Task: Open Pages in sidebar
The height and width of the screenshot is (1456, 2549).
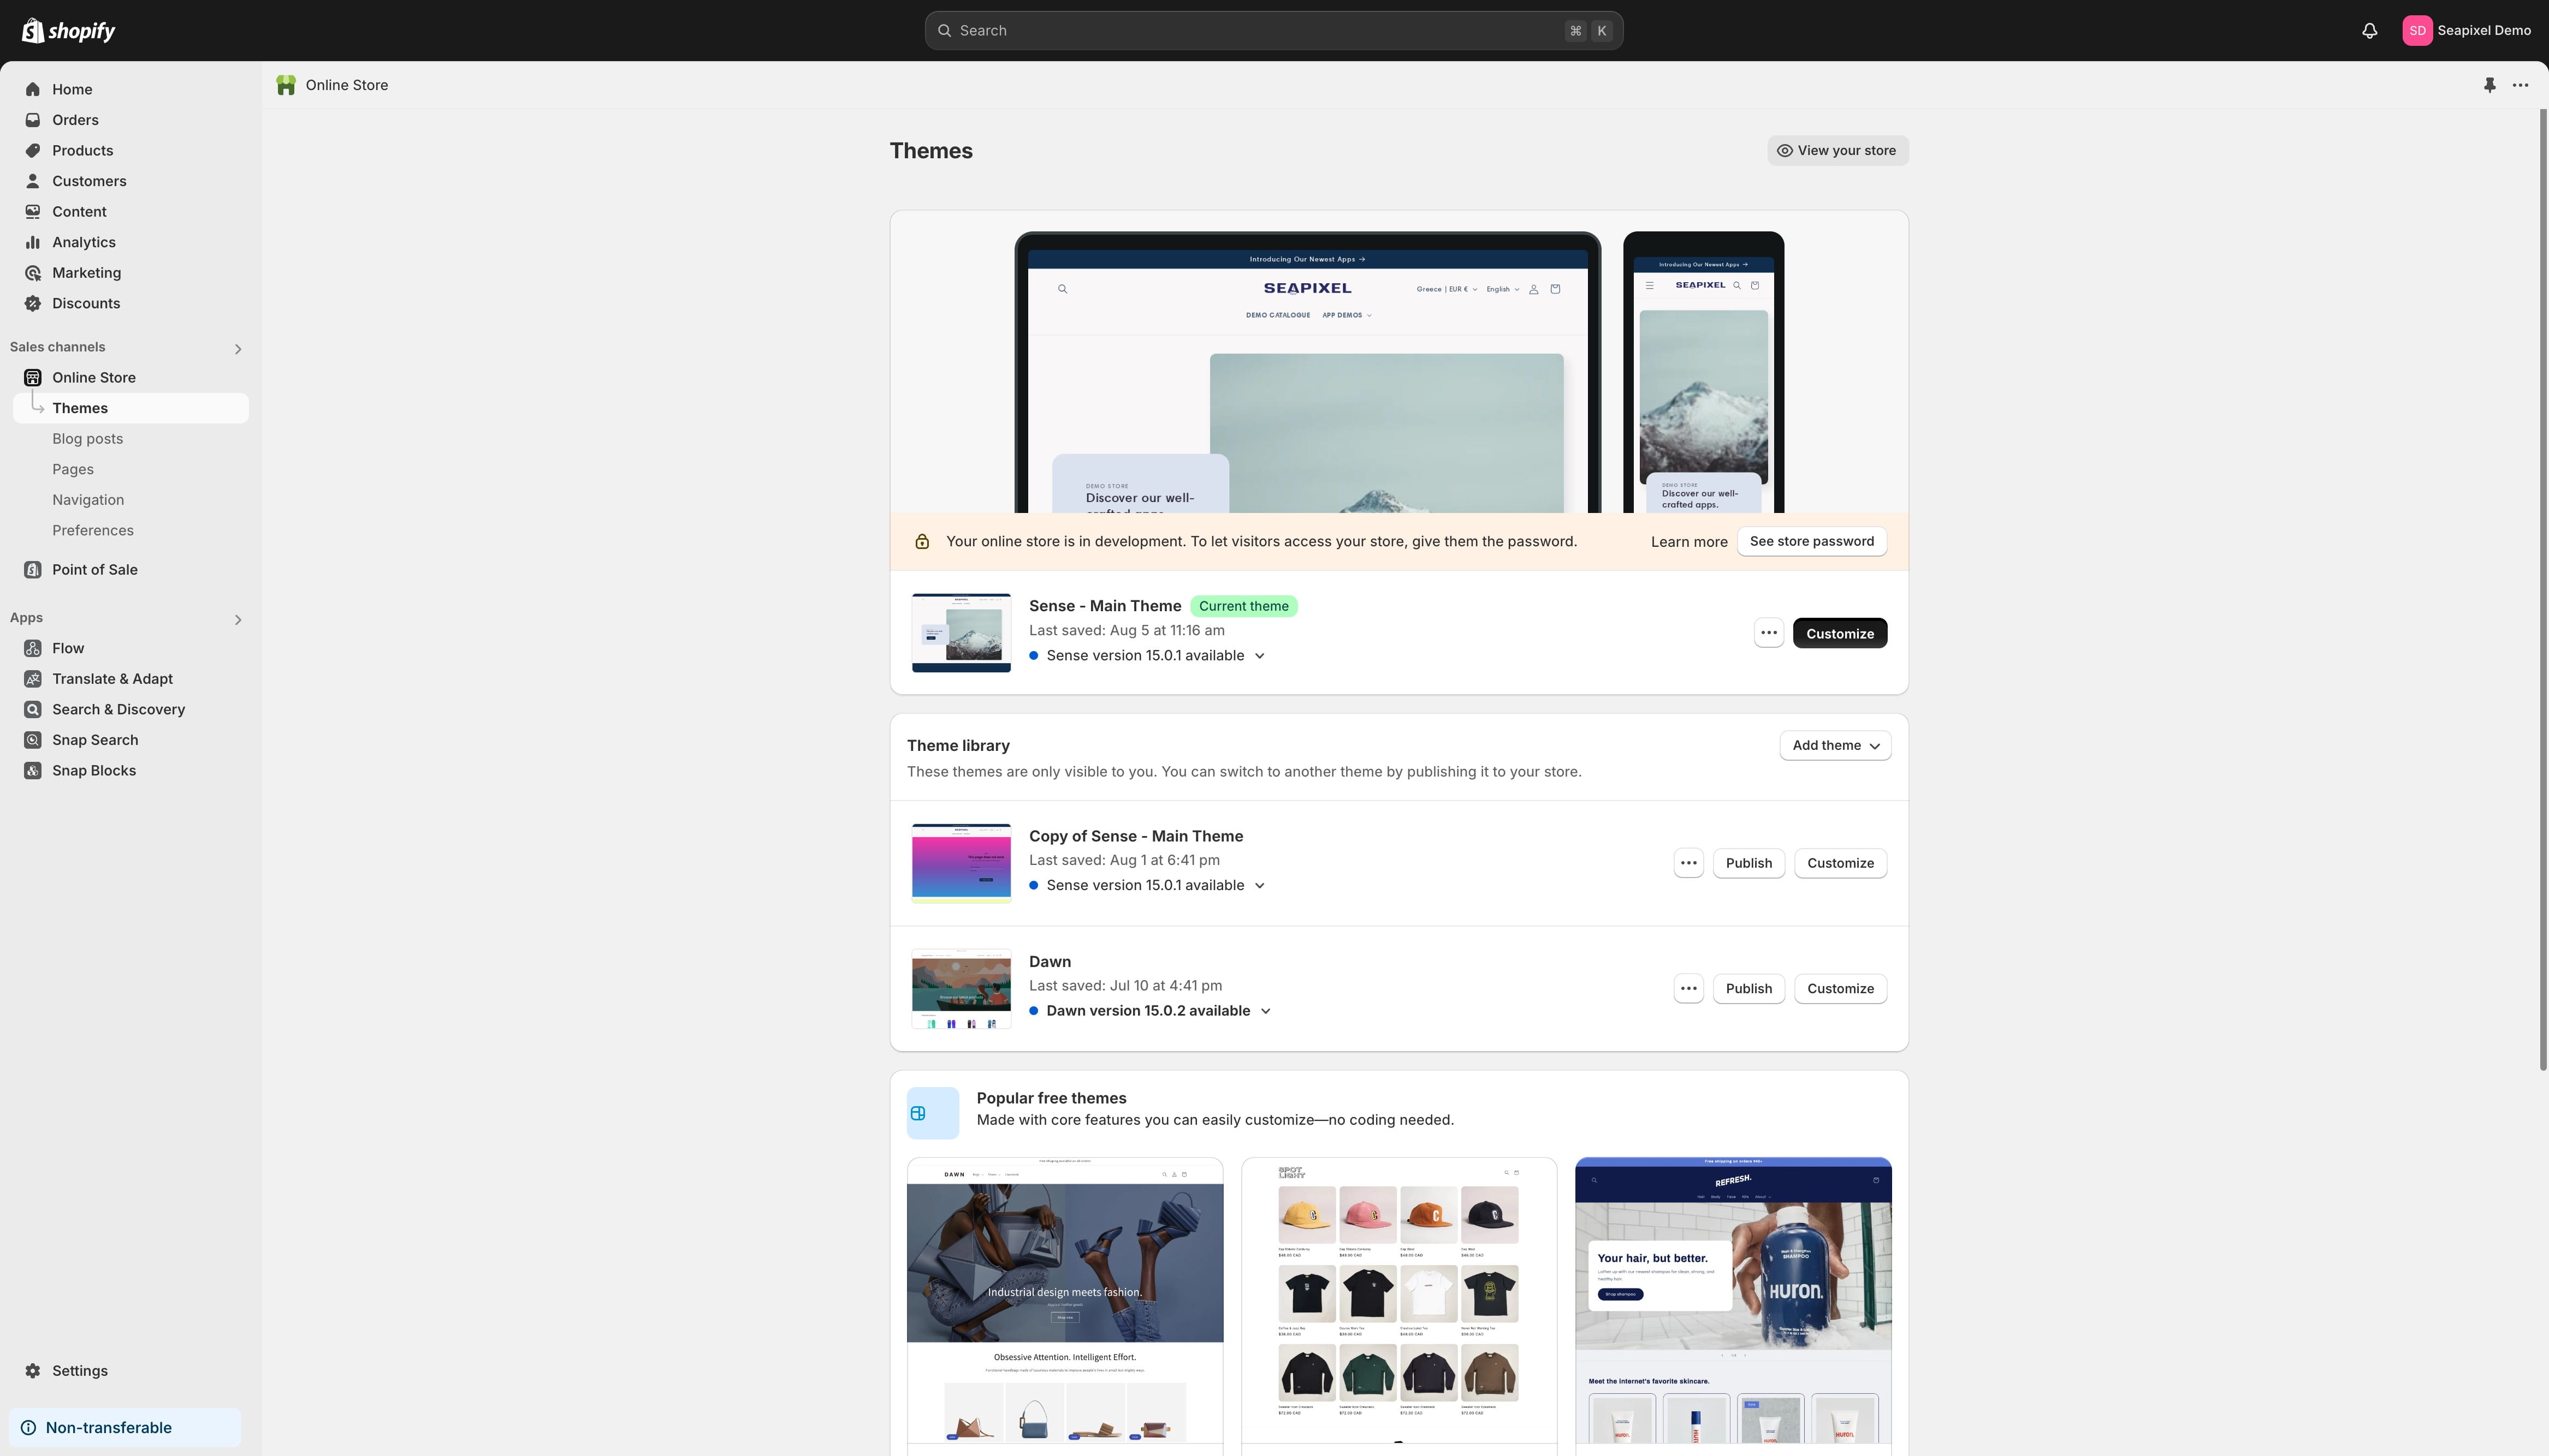Action: pyautogui.click(x=73, y=469)
